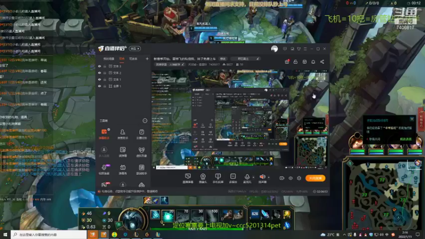Hide the 全屏 1 layer

99,86
